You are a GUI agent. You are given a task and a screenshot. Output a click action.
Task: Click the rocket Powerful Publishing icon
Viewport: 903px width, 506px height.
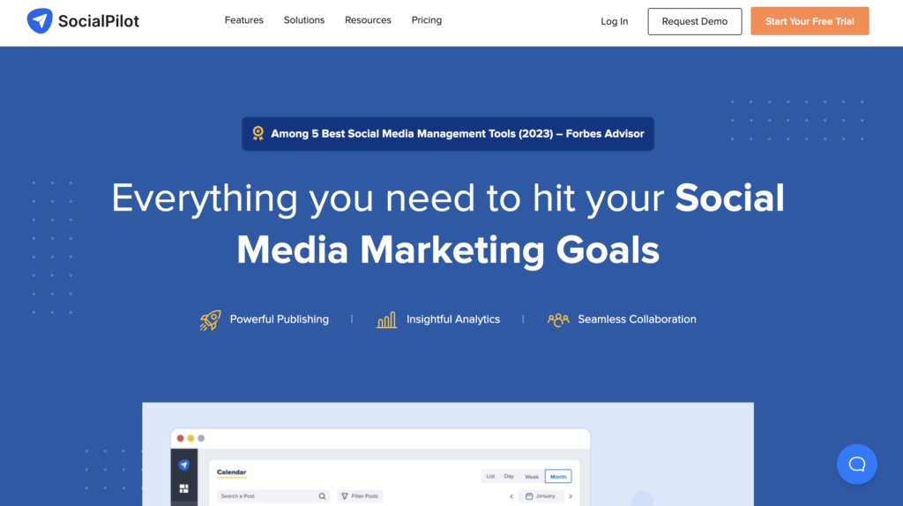pyautogui.click(x=210, y=319)
